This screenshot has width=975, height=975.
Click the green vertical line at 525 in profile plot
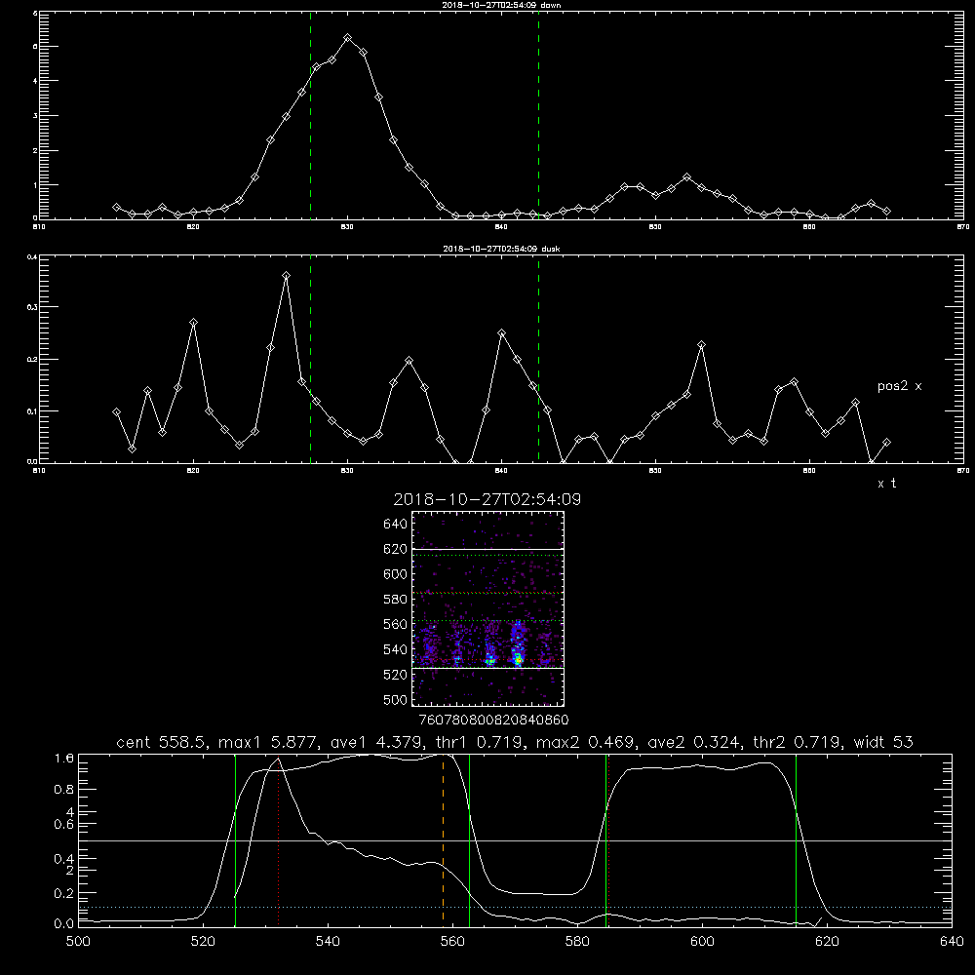236,839
